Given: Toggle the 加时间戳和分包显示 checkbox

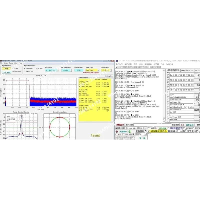Looking at the screenshot, I should pyautogui.click(x=149, y=131).
